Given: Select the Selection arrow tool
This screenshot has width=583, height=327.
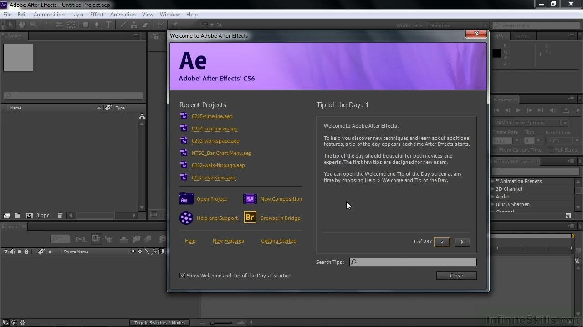Looking at the screenshot, I should [x=10, y=25].
